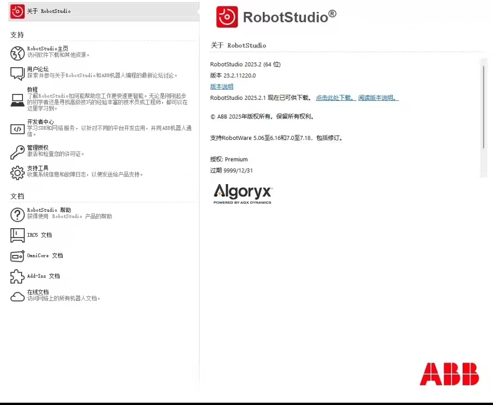Viewport: 493px width, 405px height.
Task: Click the ABB 2025 copyright line
Action: pyautogui.click(x=262, y=116)
